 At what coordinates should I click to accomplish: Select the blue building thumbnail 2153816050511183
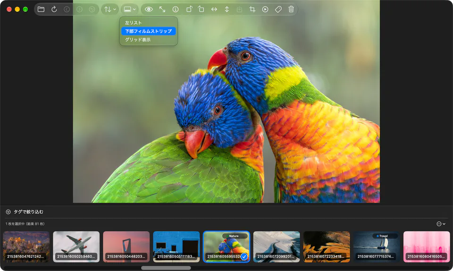(176, 247)
